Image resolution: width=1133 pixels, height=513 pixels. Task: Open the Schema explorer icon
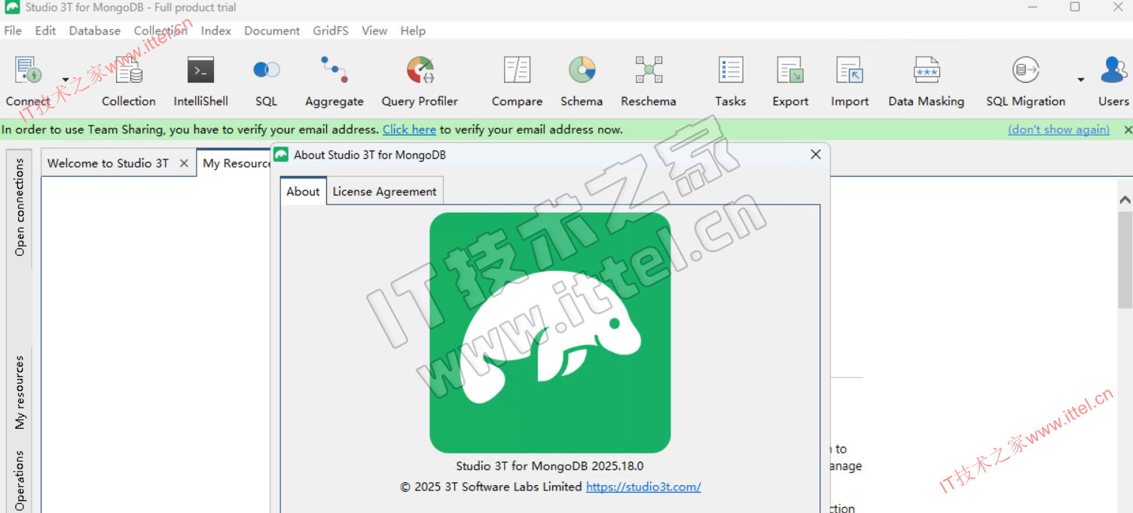pyautogui.click(x=582, y=71)
